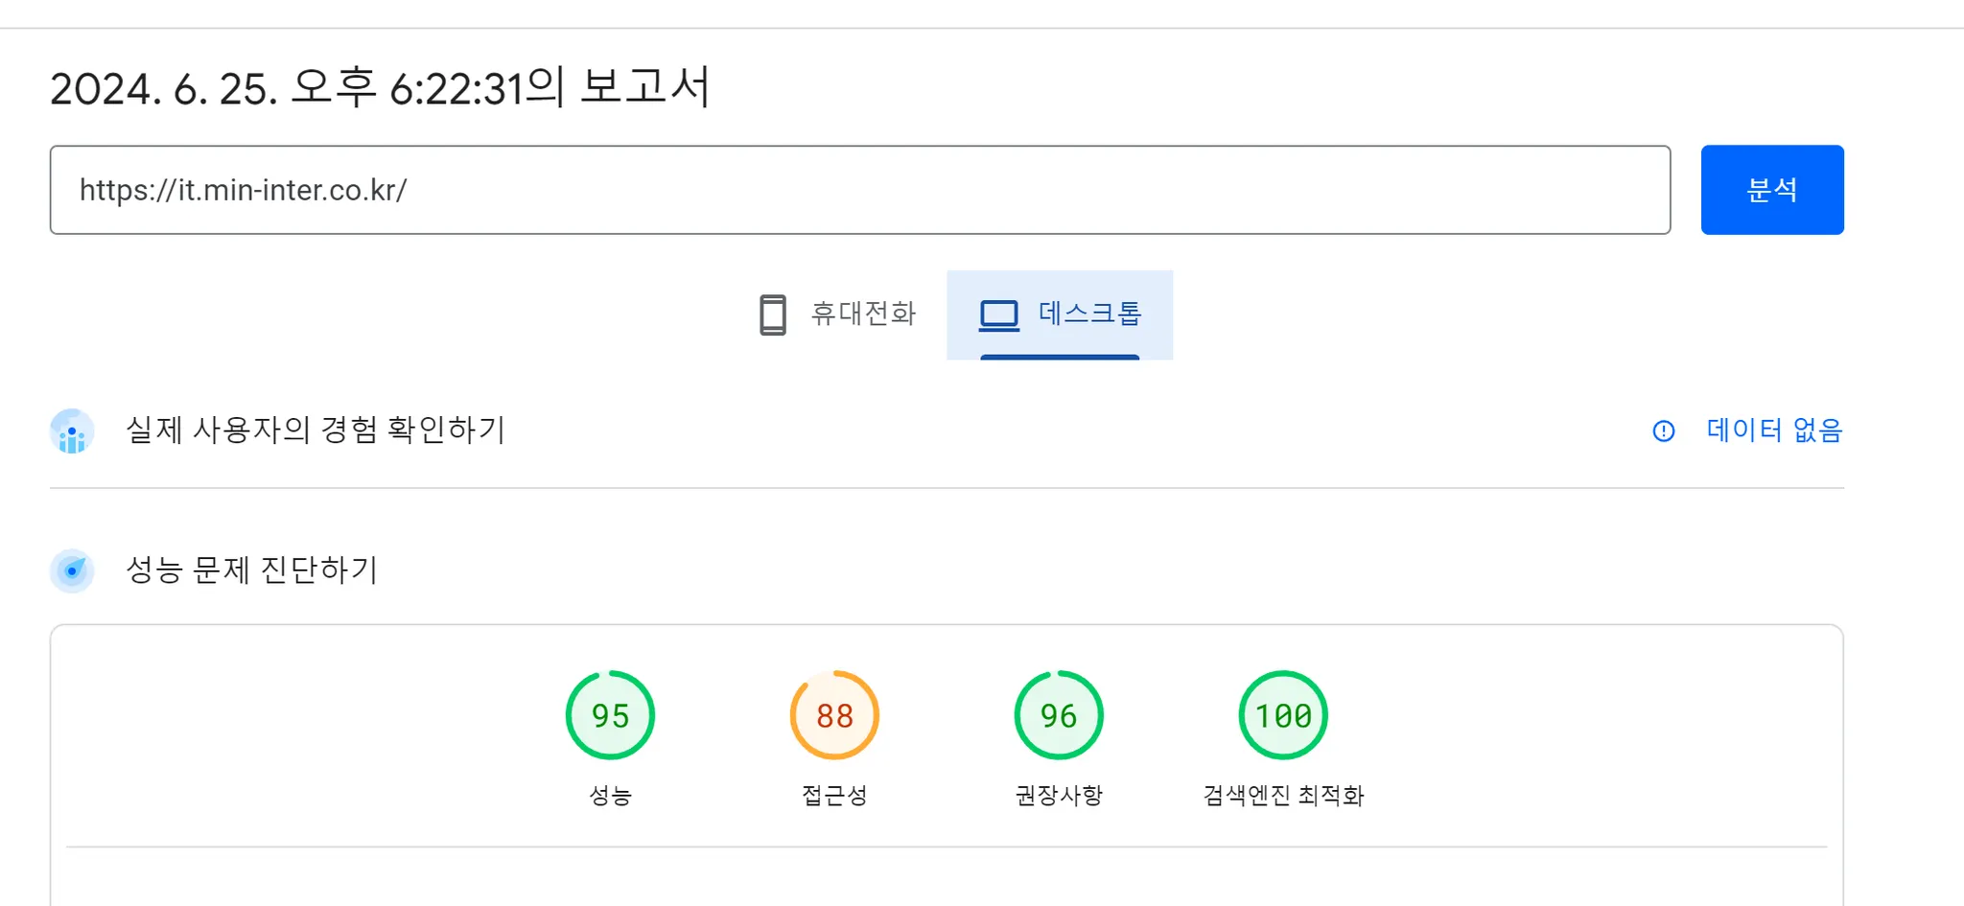Click the 95 성능 score circle
The width and height of the screenshot is (1964, 906).
(x=610, y=714)
